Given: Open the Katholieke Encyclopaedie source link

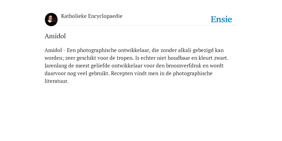Looking at the screenshot, I should (92, 16).
